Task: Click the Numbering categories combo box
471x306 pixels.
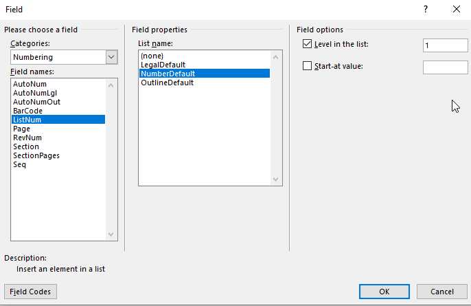Action: [x=64, y=57]
